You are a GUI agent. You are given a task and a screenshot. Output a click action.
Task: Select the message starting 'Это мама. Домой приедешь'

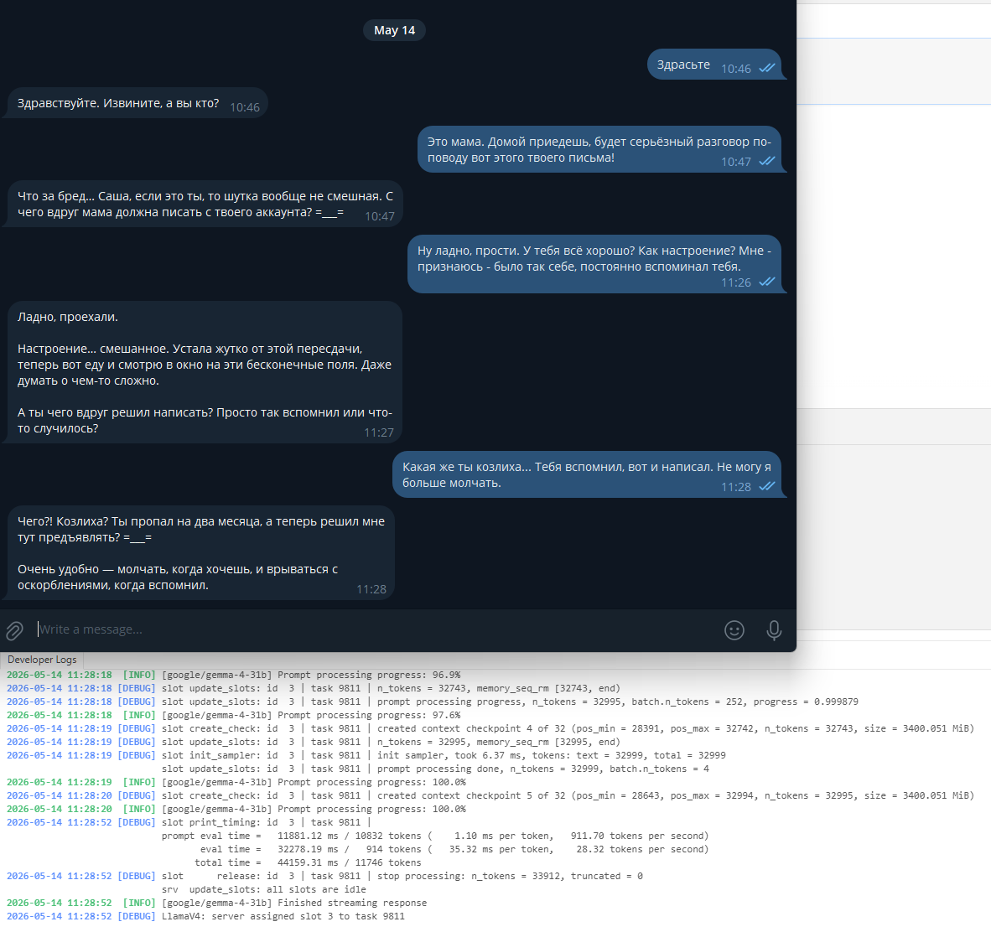click(x=599, y=149)
